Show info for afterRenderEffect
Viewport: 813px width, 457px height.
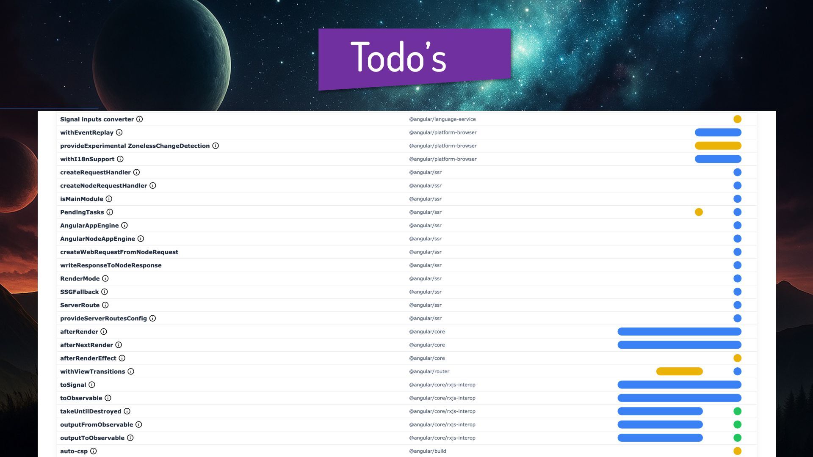point(122,358)
